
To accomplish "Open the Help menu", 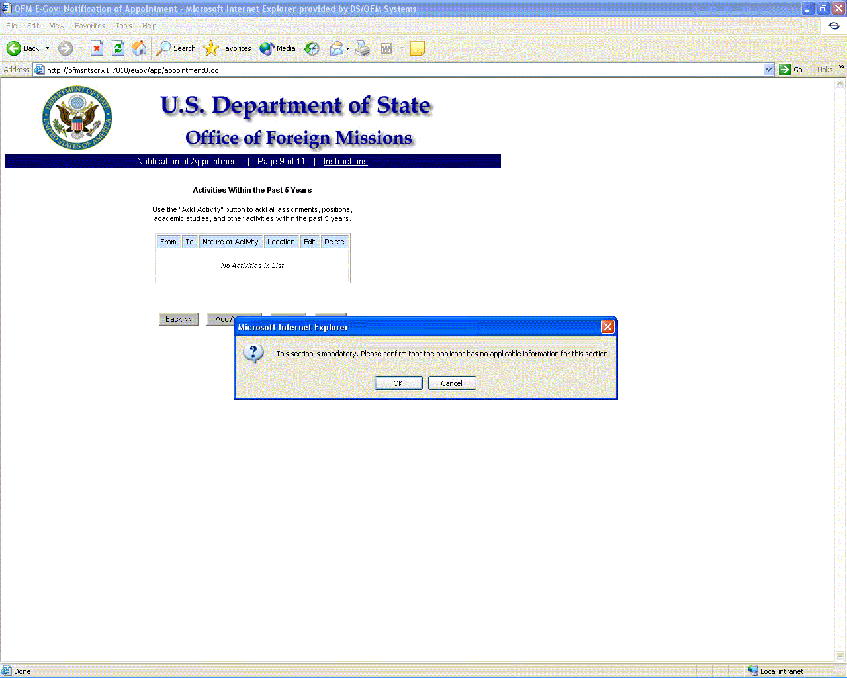I will click(150, 26).
